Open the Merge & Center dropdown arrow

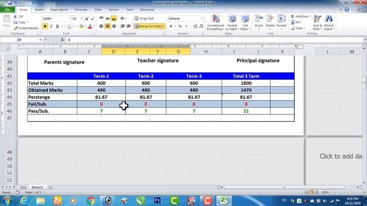coord(164,26)
